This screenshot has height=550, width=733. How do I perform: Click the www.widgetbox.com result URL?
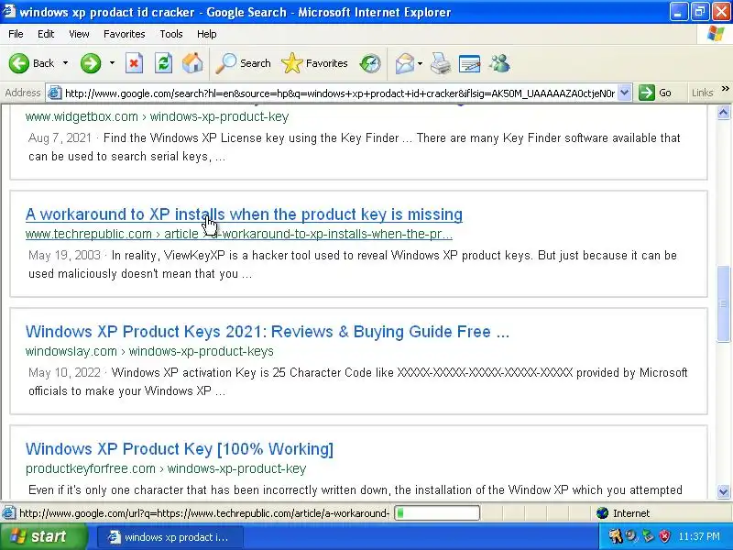point(157,116)
